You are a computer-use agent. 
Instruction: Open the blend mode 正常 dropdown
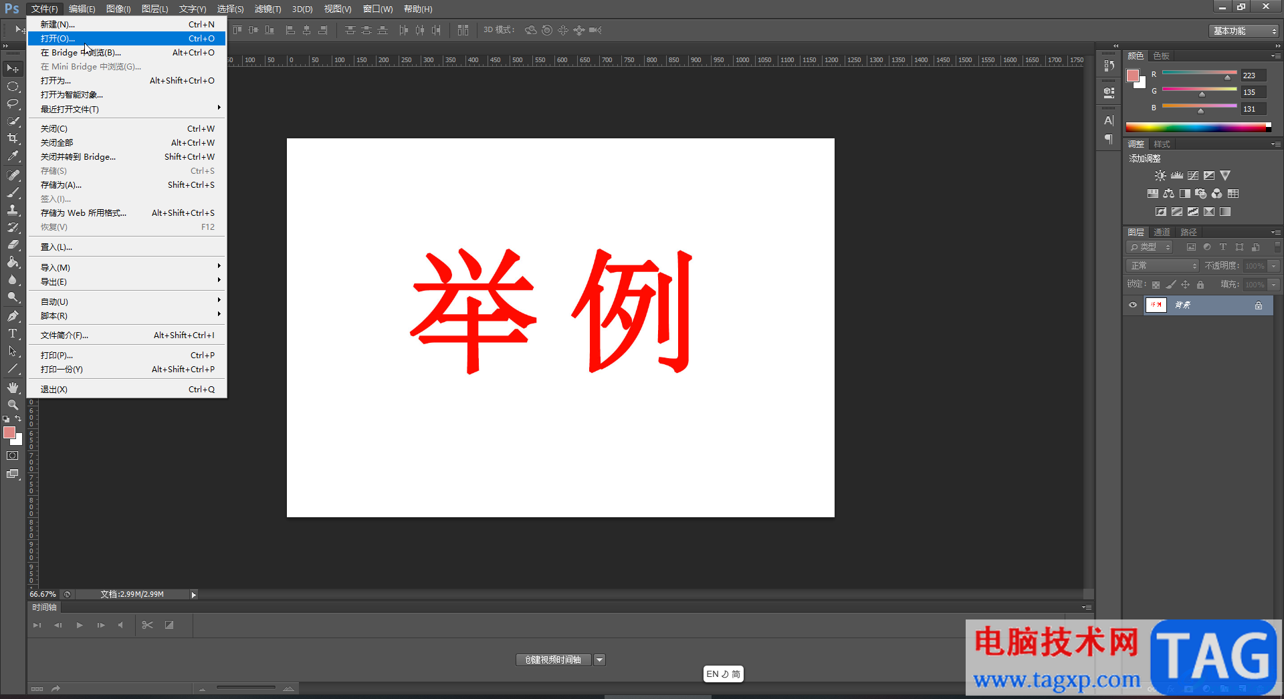pos(1162,266)
